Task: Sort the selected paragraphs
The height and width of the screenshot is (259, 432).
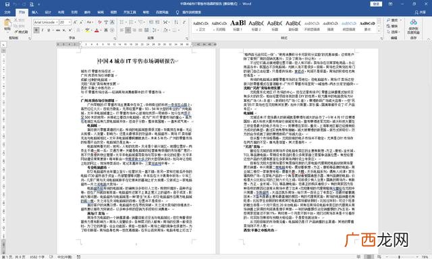Action: 176,22
